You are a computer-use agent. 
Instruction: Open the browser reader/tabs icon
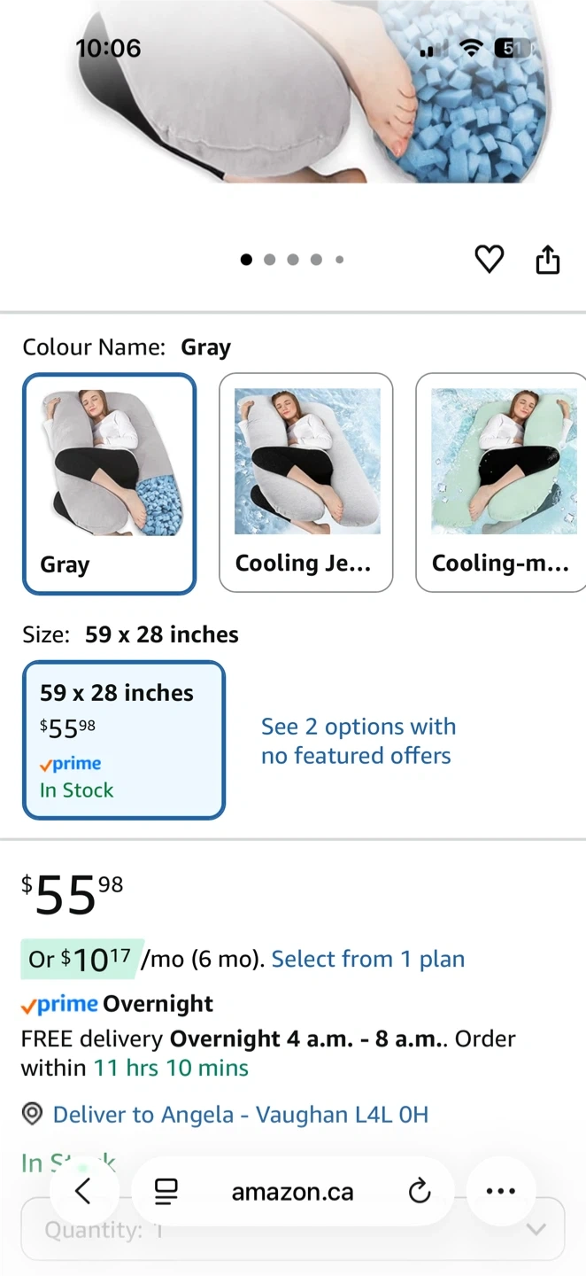tap(166, 1192)
